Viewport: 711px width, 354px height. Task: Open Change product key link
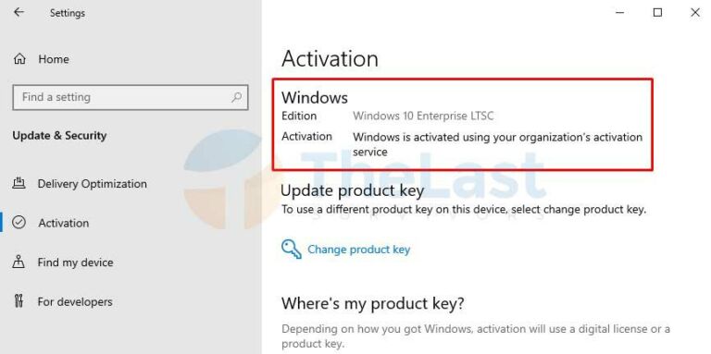[x=358, y=250]
